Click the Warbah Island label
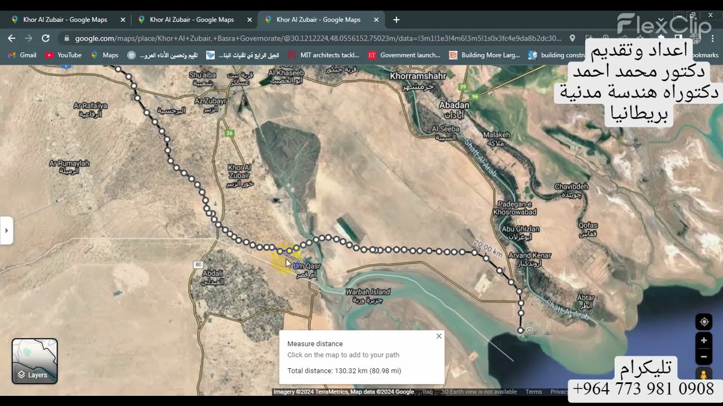Viewport: 723px width, 406px height. tap(368, 295)
